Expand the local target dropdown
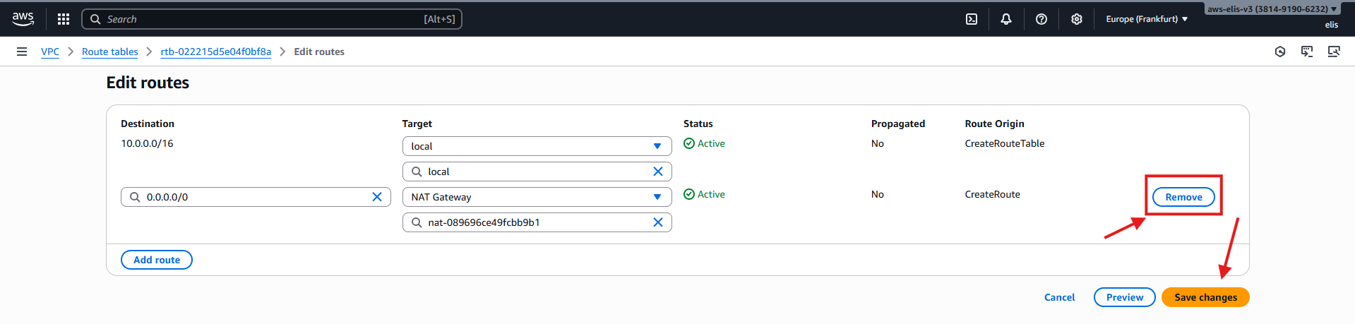Viewport: 1355px width, 324px height. tap(657, 146)
